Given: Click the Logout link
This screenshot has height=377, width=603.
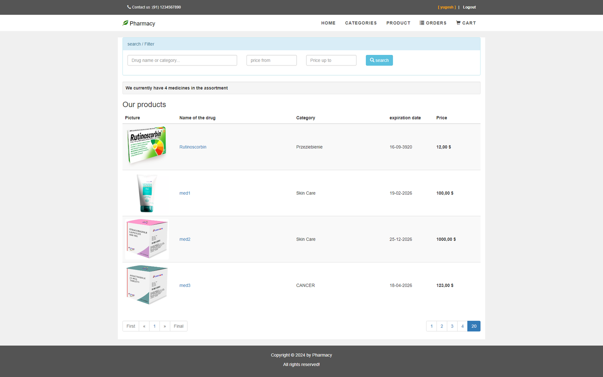Looking at the screenshot, I should pos(469,7).
